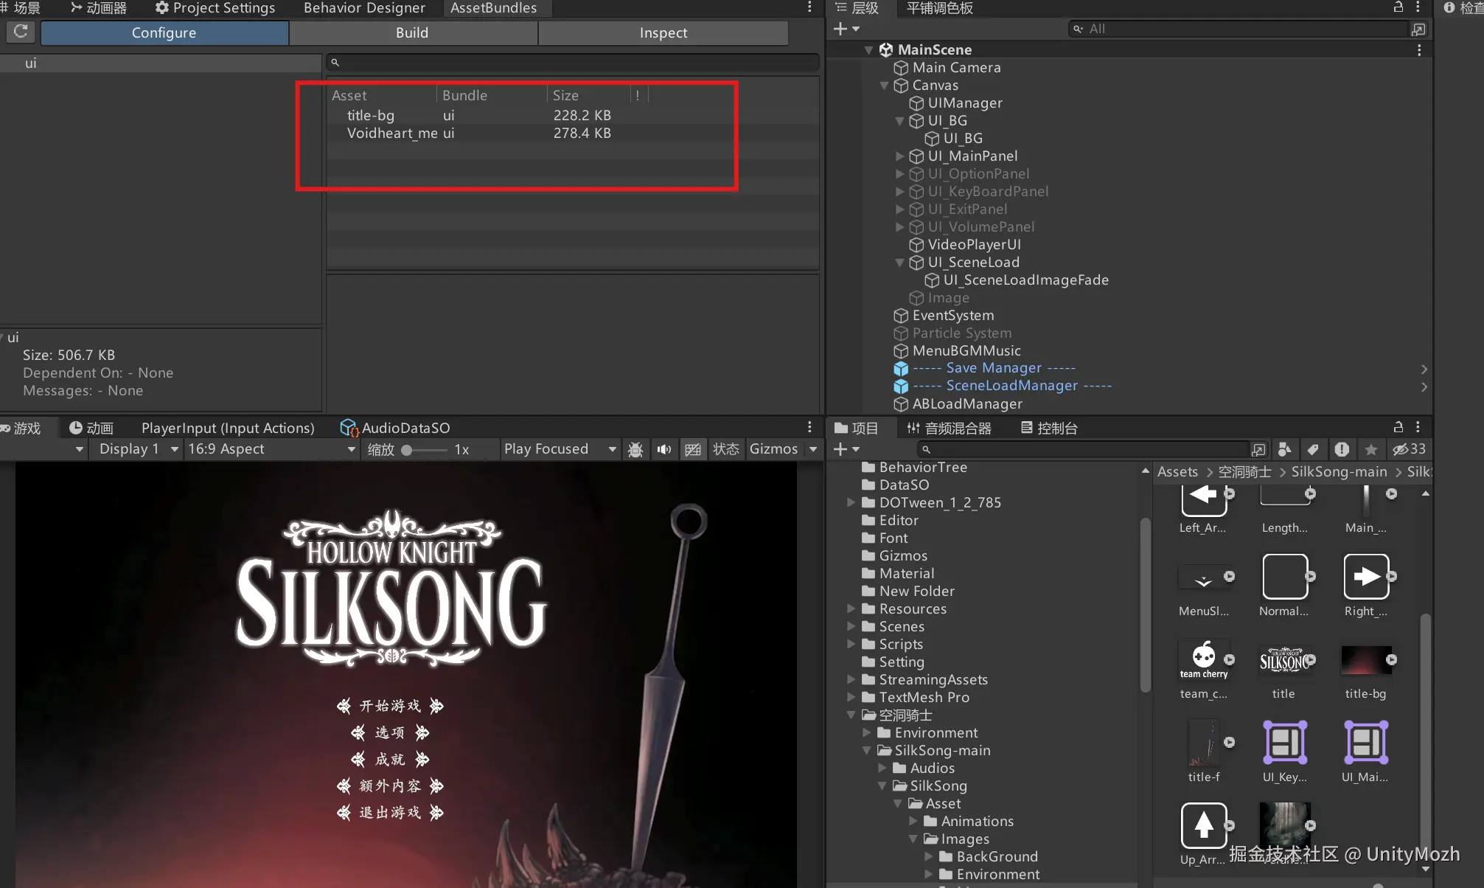Collapse the UI_SceneLoad object

tap(899, 263)
